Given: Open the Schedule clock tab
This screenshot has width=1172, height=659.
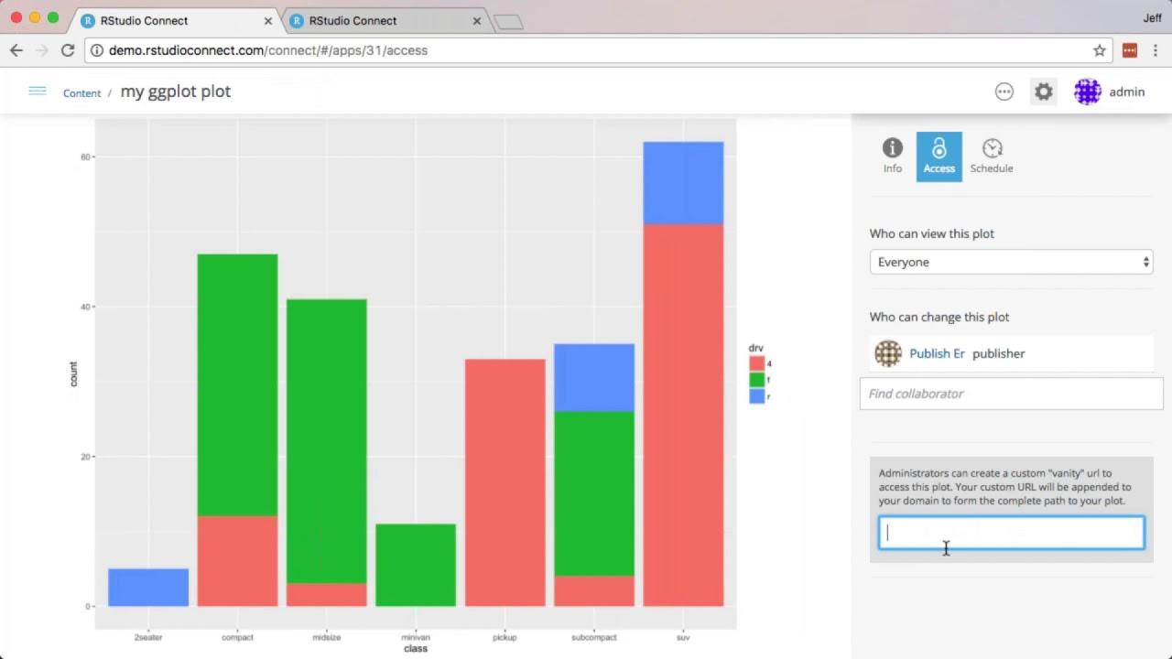Looking at the screenshot, I should click(x=992, y=156).
